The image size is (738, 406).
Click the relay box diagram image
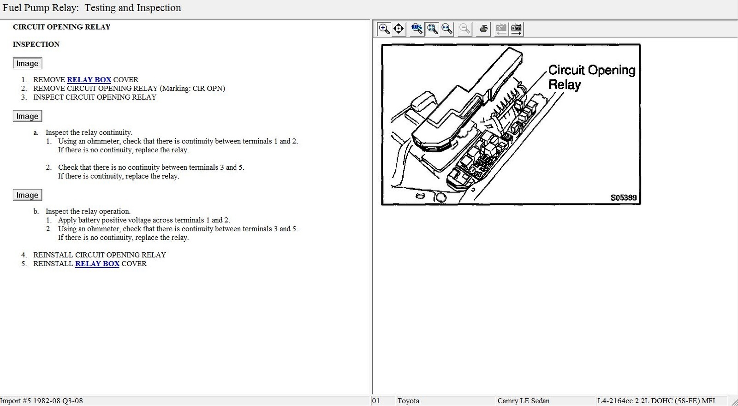point(511,125)
